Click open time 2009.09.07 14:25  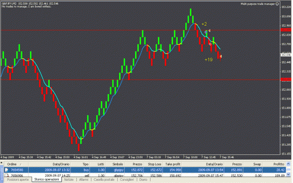click(x=57, y=176)
